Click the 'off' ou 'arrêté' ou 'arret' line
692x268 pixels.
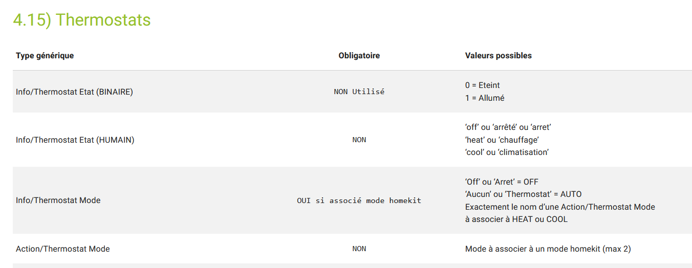[508, 127]
